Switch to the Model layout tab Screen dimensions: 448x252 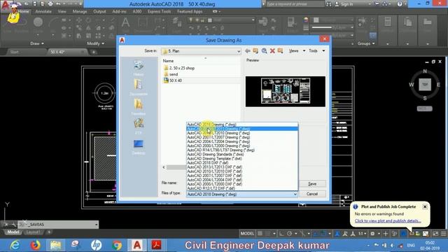point(13,232)
